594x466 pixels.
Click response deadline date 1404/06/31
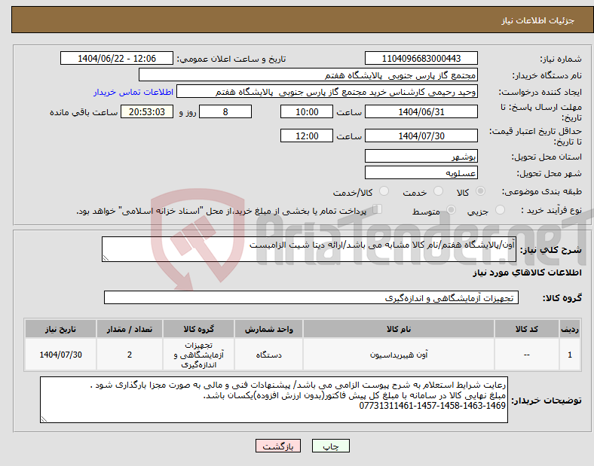(421, 111)
